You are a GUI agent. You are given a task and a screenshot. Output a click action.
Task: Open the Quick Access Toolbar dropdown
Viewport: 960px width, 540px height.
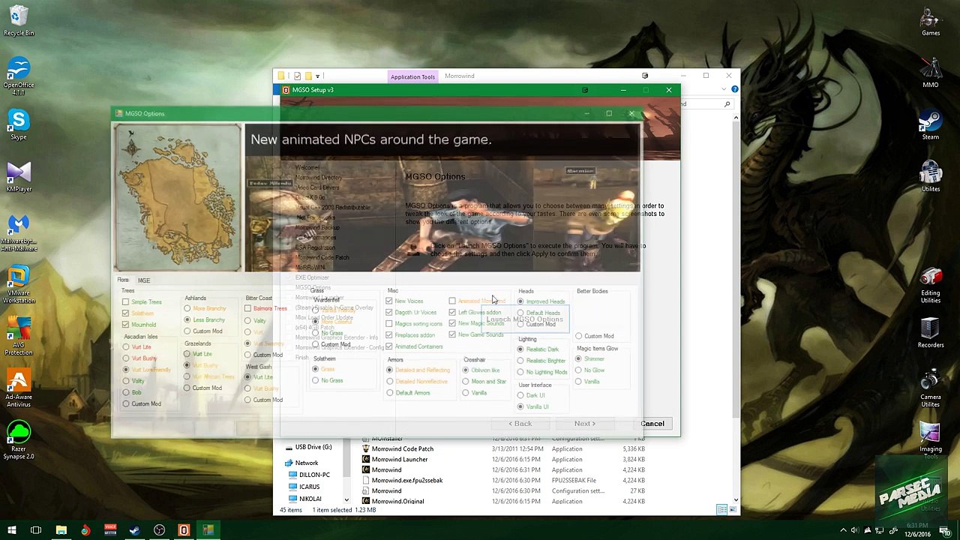coord(317,76)
